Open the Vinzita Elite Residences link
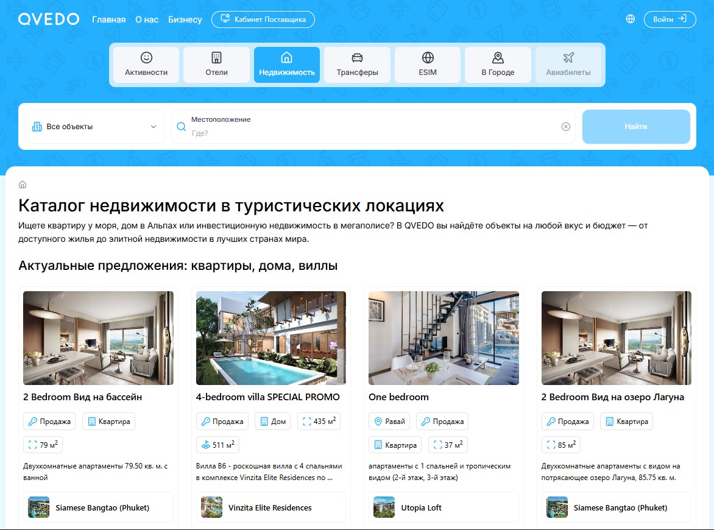The width and height of the screenshot is (714, 530). (270, 507)
